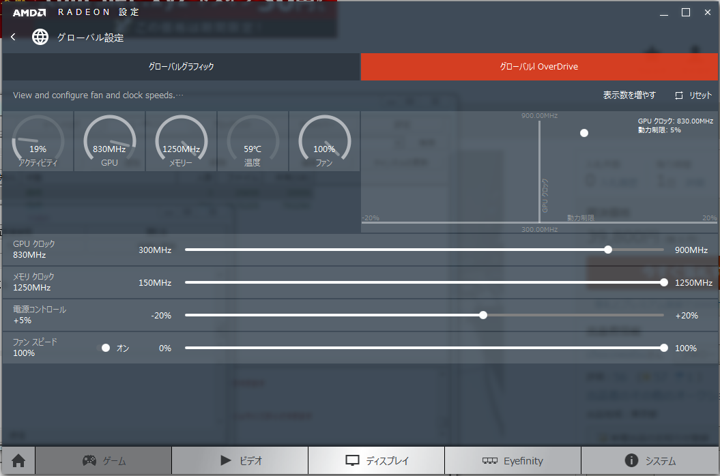The height and width of the screenshot is (476, 720).
Task: Click the 'View and configure fan and clock speeds' text
Action: 98,95
